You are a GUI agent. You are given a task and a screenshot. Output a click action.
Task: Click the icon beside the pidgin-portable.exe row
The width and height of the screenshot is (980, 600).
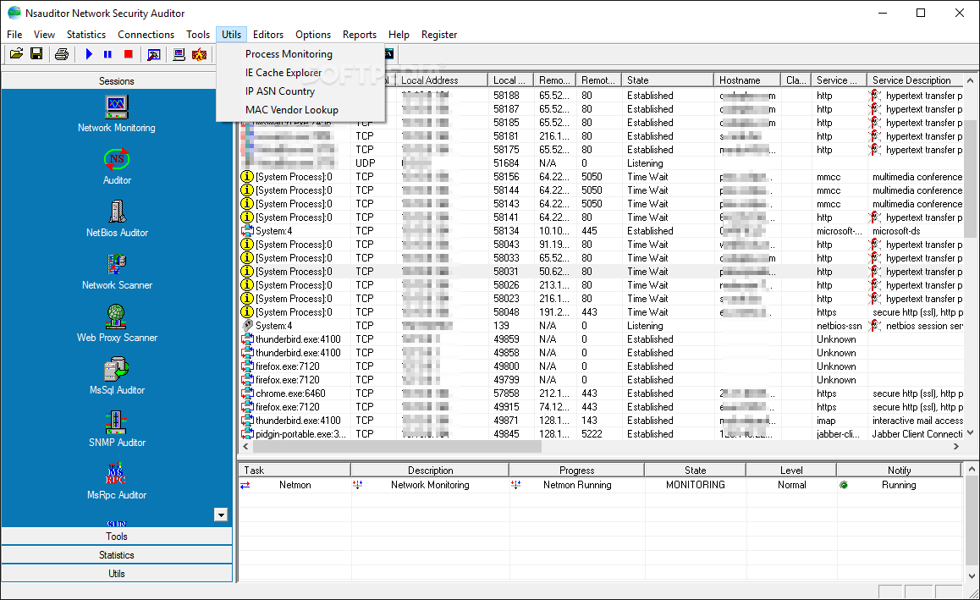[247, 434]
